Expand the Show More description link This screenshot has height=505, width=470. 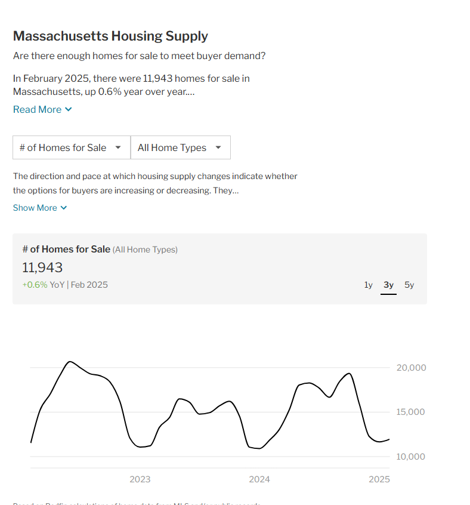pyautogui.click(x=40, y=208)
